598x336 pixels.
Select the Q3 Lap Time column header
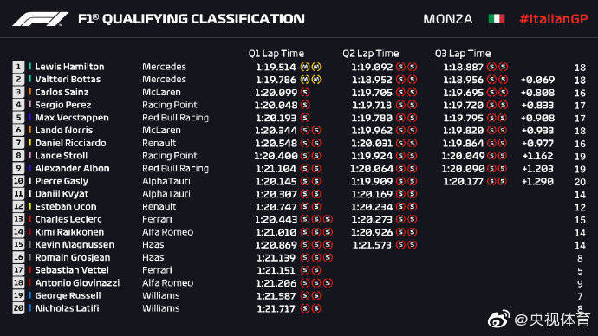(463, 54)
